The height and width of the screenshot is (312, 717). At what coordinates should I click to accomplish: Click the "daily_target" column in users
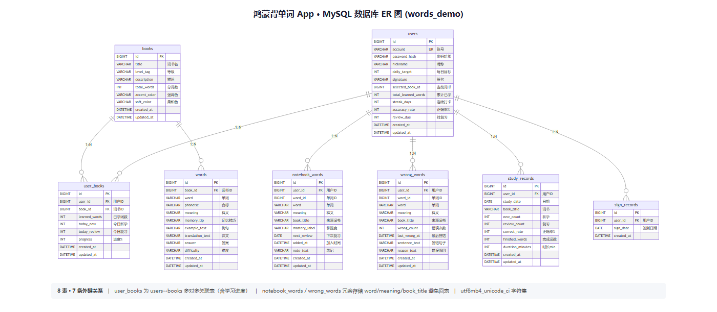(413, 72)
